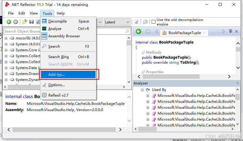Click the mscorlib assembly icon
Viewport: 243px width, 141px height.
click(x=12, y=38)
